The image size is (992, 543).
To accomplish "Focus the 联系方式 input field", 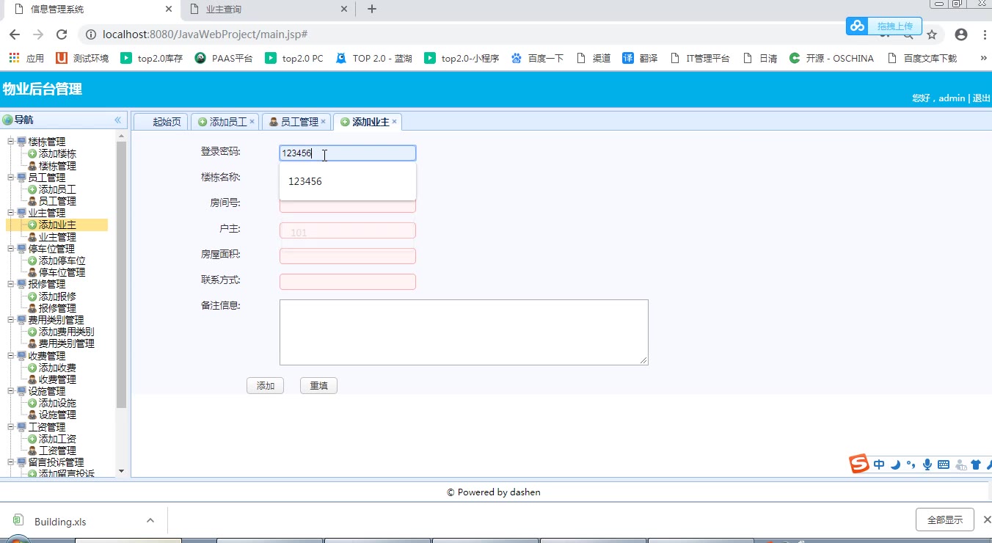I will coord(348,282).
